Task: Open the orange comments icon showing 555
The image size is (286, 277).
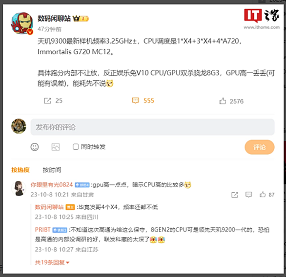Action: (135, 100)
